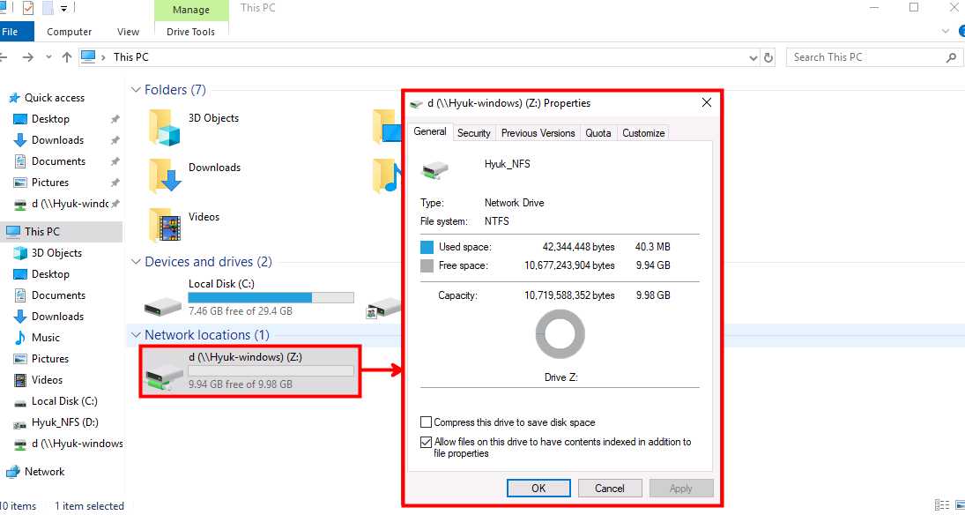
Task: Open the Previous Versions tab
Action: click(538, 133)
